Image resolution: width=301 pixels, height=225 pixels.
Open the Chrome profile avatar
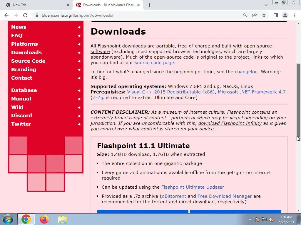click(x=285, y=15)
